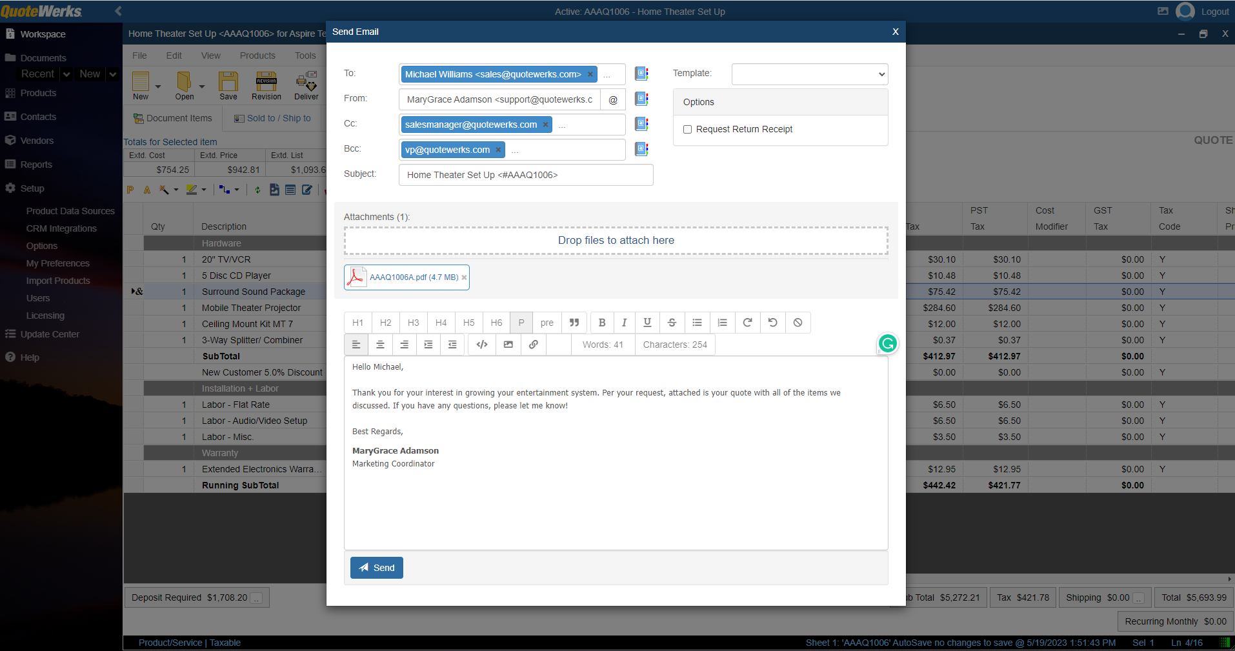This screenshot has width=1235, height=651.
Task: Open address book for From field
Action: point(641,99)
